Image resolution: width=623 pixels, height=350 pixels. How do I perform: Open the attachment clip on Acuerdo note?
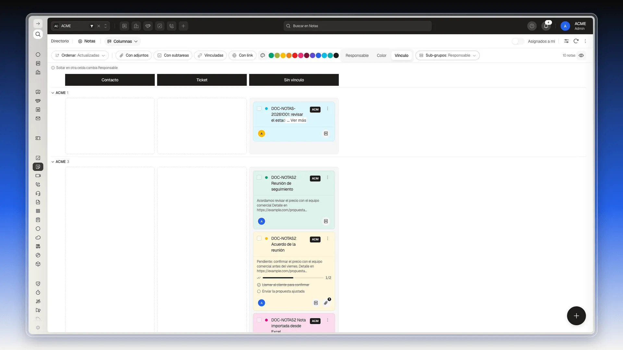pos(326,303)
